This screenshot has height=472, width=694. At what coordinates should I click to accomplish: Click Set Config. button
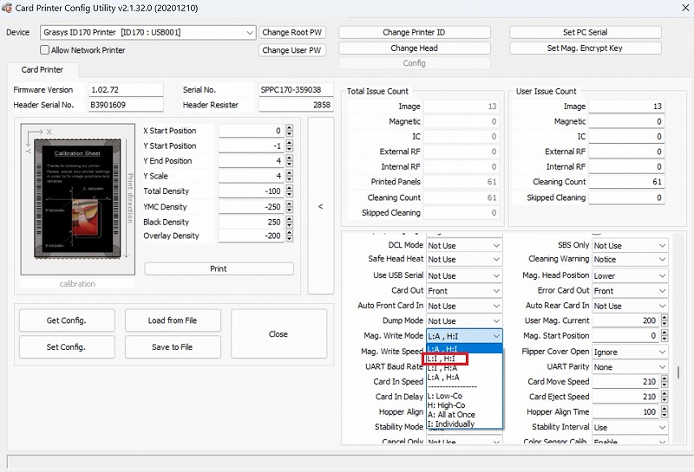(x=67, y=347)
